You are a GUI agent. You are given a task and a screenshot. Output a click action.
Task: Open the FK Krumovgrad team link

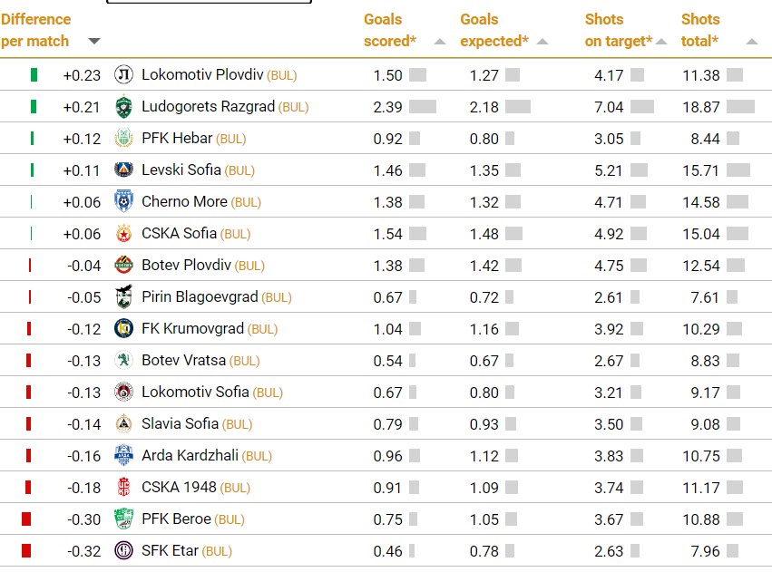(x=192, y=328)
